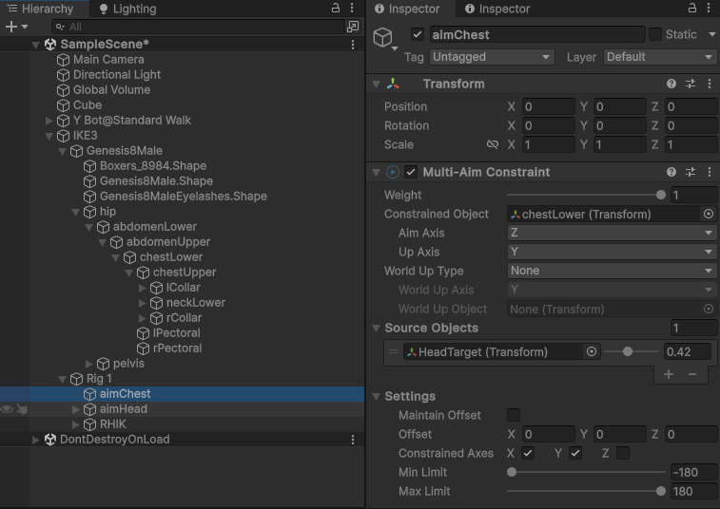Open Multi-Aim Constraint preset settings icon
Screen dimensions: 720x509
(691, 172)
